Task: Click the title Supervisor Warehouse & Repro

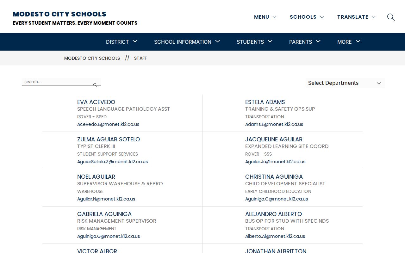Action: coord(120,184)
